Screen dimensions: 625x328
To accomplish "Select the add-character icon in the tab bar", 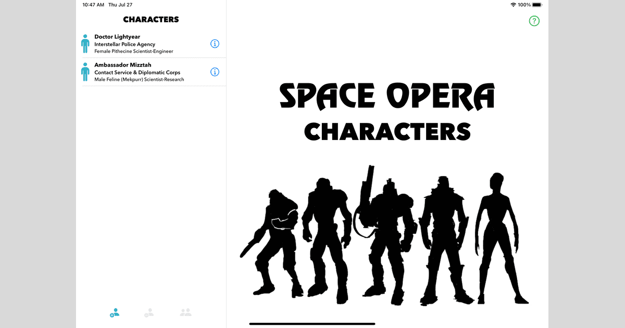I will (x=114, y=312).
